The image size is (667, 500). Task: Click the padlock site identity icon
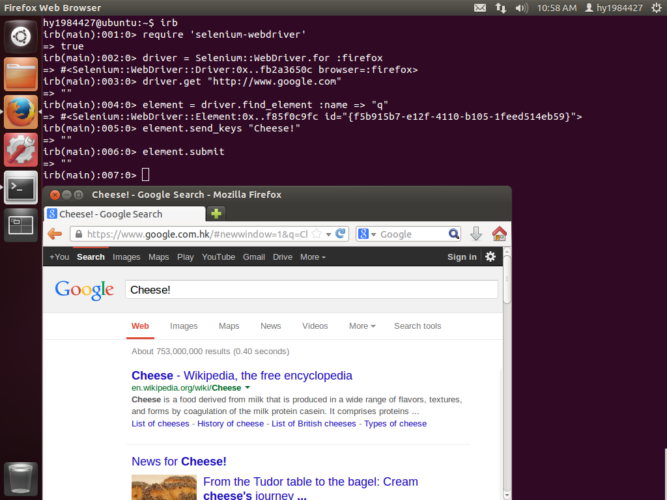point(78,234)
